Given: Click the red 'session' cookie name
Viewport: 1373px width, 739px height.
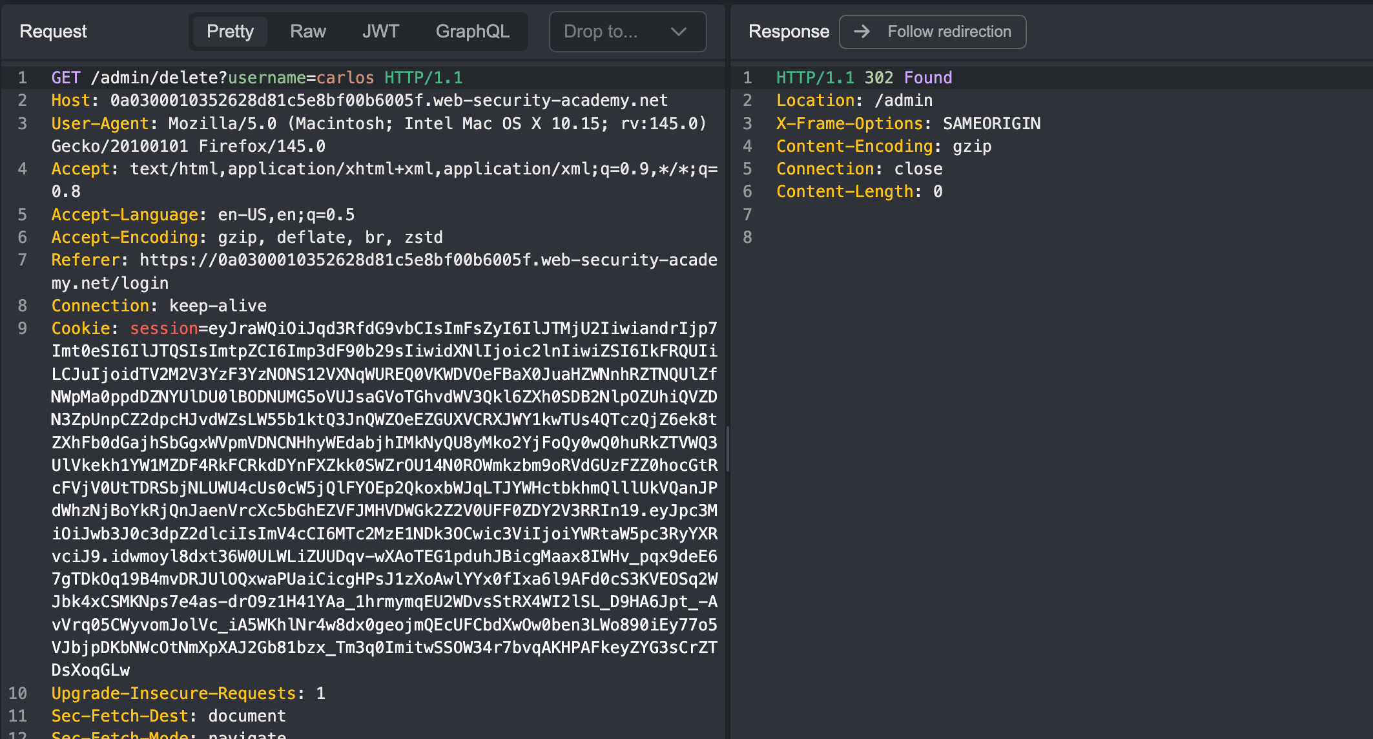Looking at the screenshot, I should coord(164,329).
